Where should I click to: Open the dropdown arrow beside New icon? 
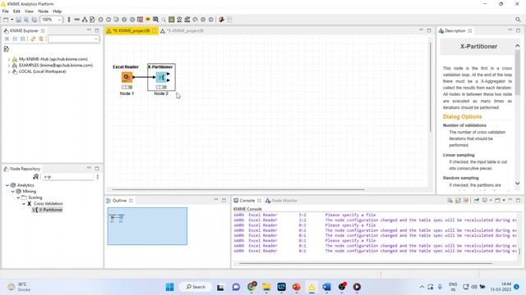tap(12, 20)
